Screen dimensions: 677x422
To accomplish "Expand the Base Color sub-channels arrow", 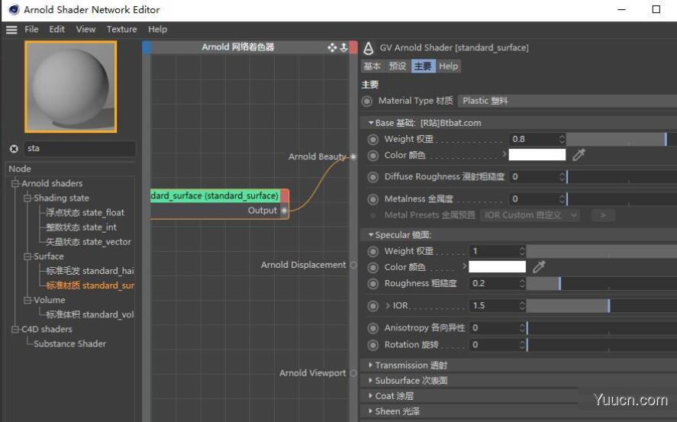I will coord(504,153).
